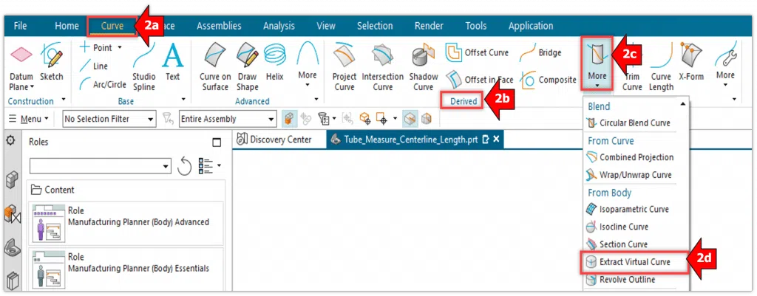Expand the Base group options

[x=183, y=100]
